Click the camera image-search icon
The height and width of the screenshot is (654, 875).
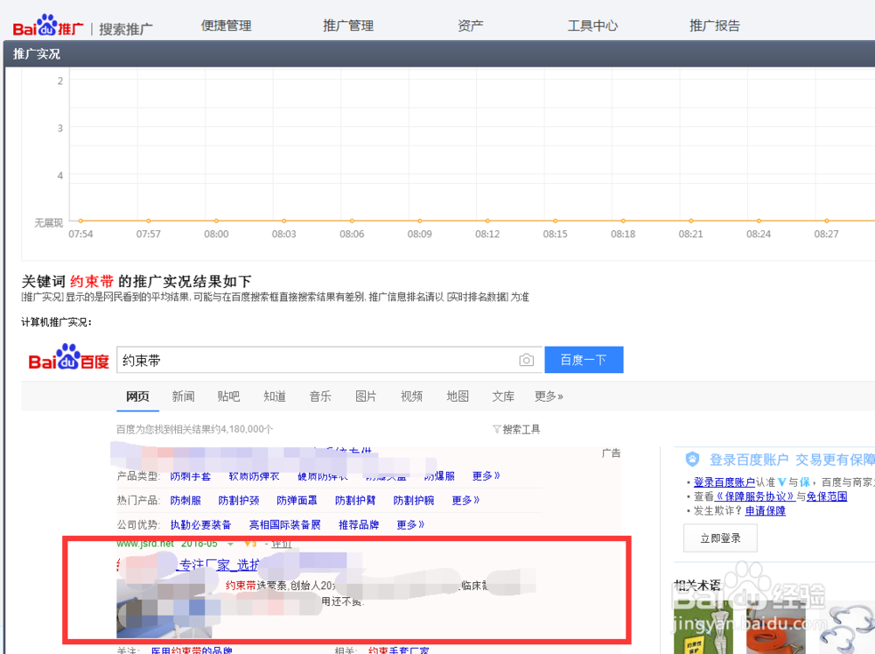pos(526,360)
